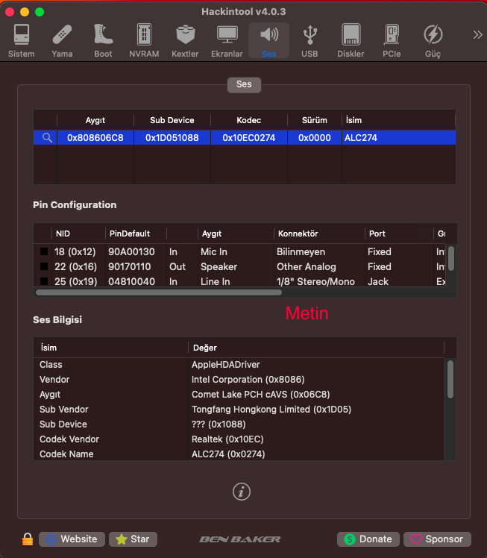This screenshot has width=487, height=558.
Task: Select the 0x1D051088 sub device cell
Action: tap(172, 138)
